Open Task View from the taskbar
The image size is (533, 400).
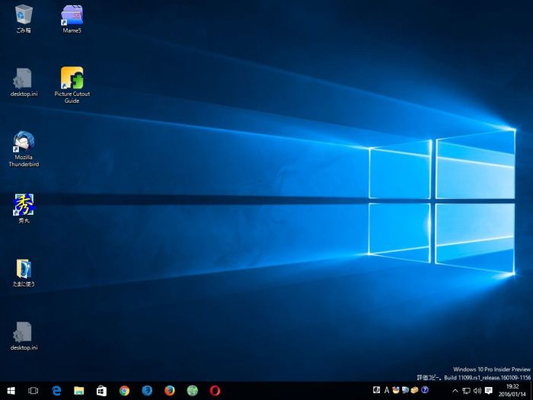[x=34, y=391]
